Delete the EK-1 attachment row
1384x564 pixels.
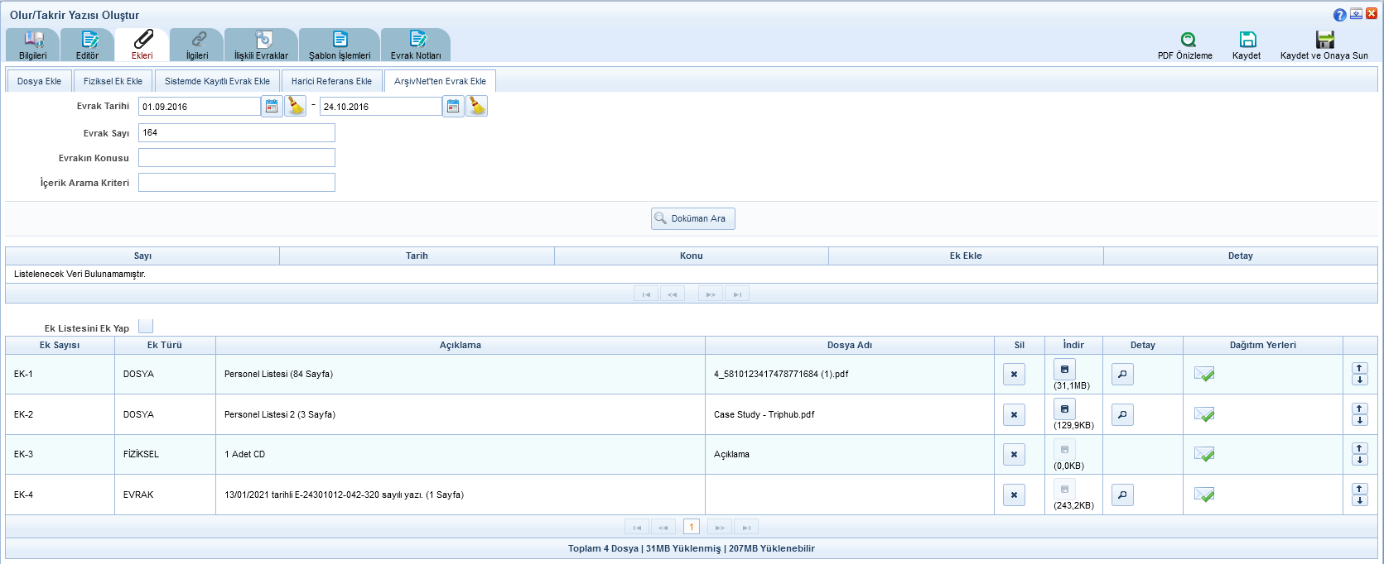1014,375
